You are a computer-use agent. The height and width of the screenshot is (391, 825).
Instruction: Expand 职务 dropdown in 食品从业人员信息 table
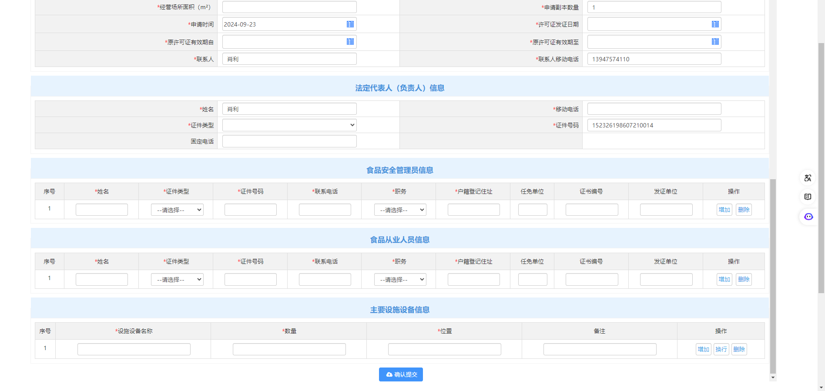click(x=400, y=280)
